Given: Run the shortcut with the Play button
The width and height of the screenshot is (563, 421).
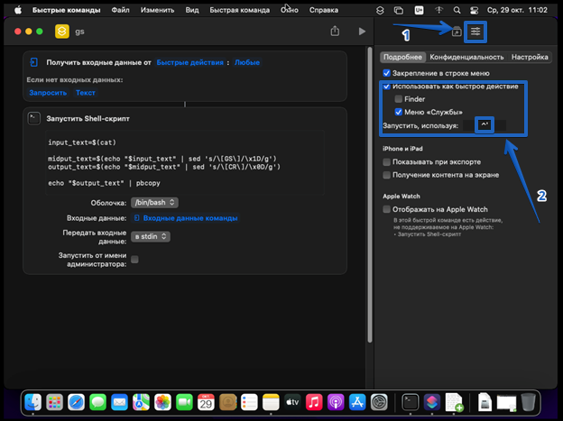Looking at the screenshot, I should coord(362,31).
